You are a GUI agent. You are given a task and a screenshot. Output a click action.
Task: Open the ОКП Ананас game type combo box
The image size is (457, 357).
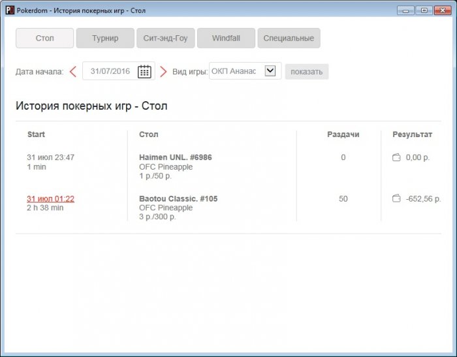(235, 71)
